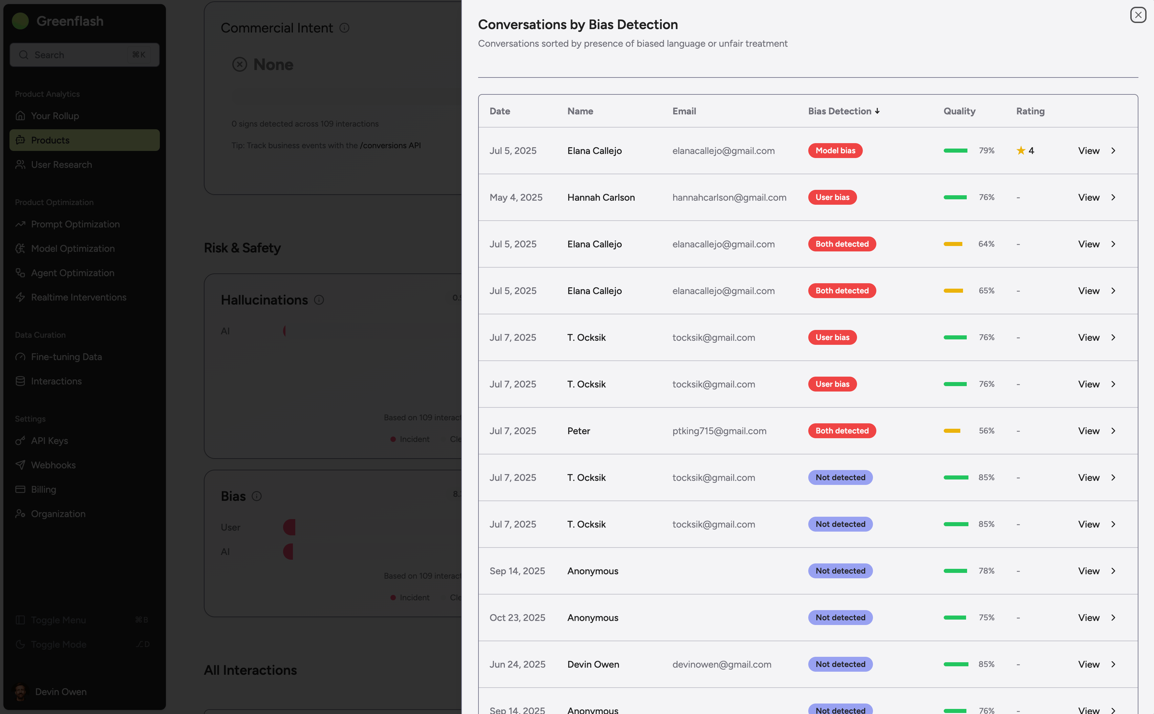Click the 64% quality bar for Elana Callejo
1154x714 pixels.
tap(953, 244)
